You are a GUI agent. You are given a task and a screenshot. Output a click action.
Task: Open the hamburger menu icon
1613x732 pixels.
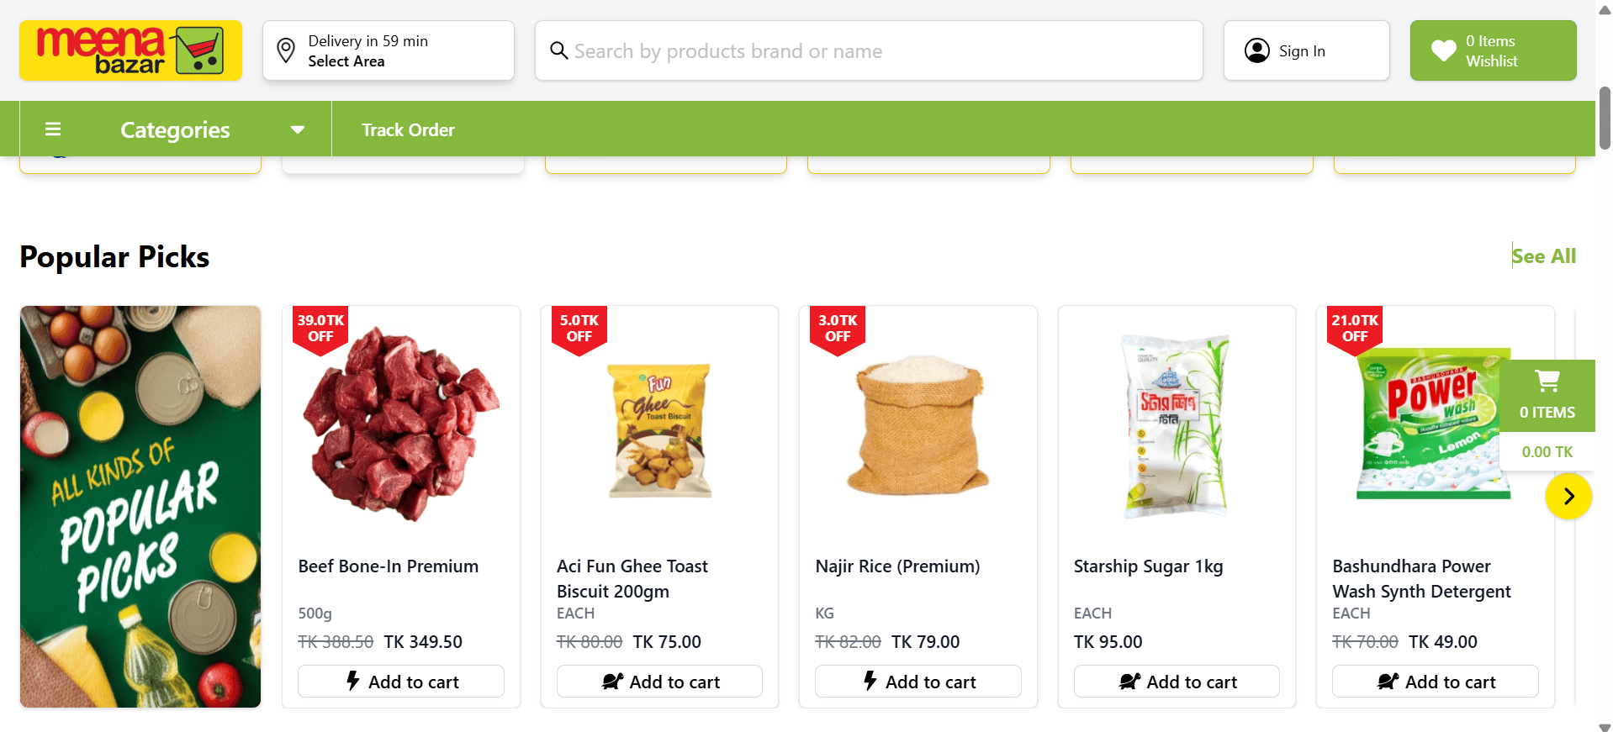click(x=53, y=129)
